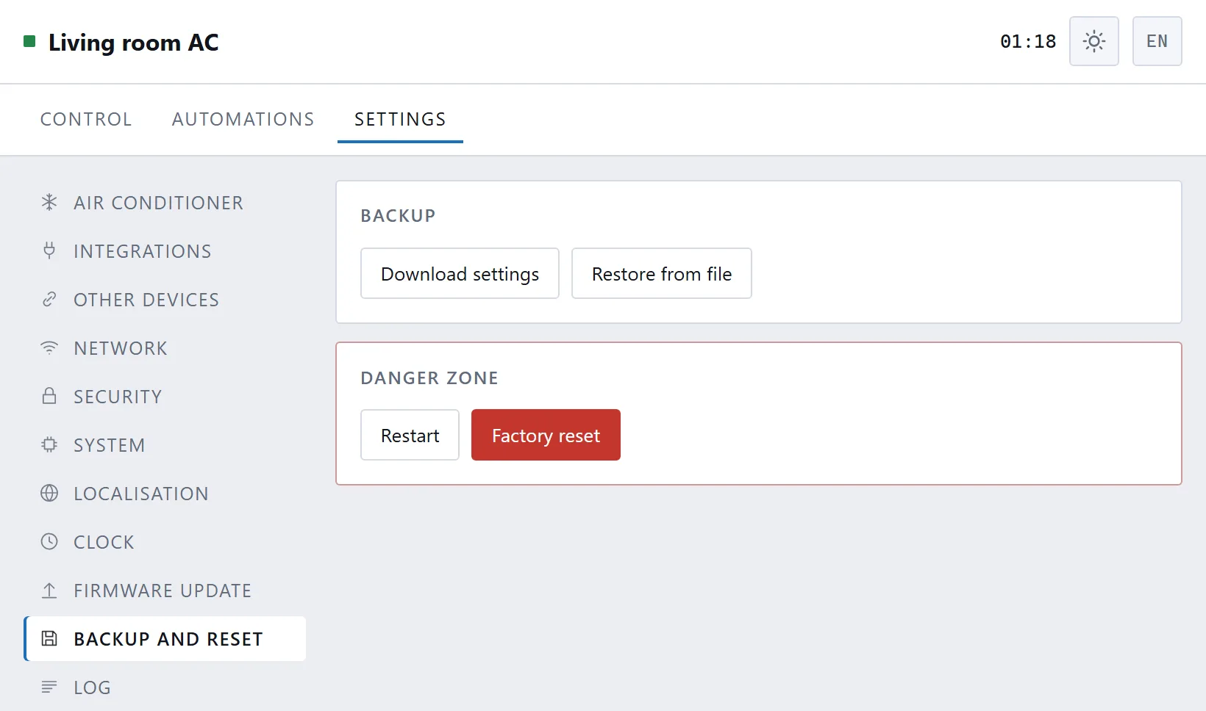Click the Wi-Fi Network icon
This screenshot has width=1206, height=711.
[49, 348]
